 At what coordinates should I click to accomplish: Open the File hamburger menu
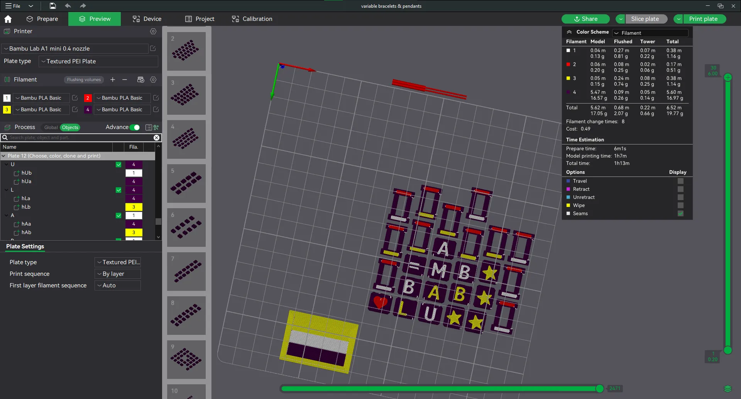coord(13,6)
